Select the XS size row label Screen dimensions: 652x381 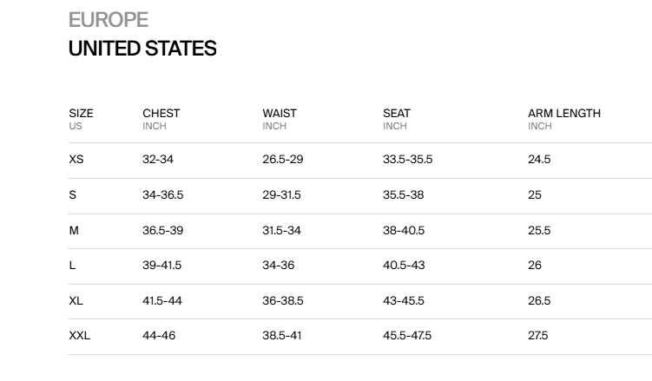(x=76, y=160)
